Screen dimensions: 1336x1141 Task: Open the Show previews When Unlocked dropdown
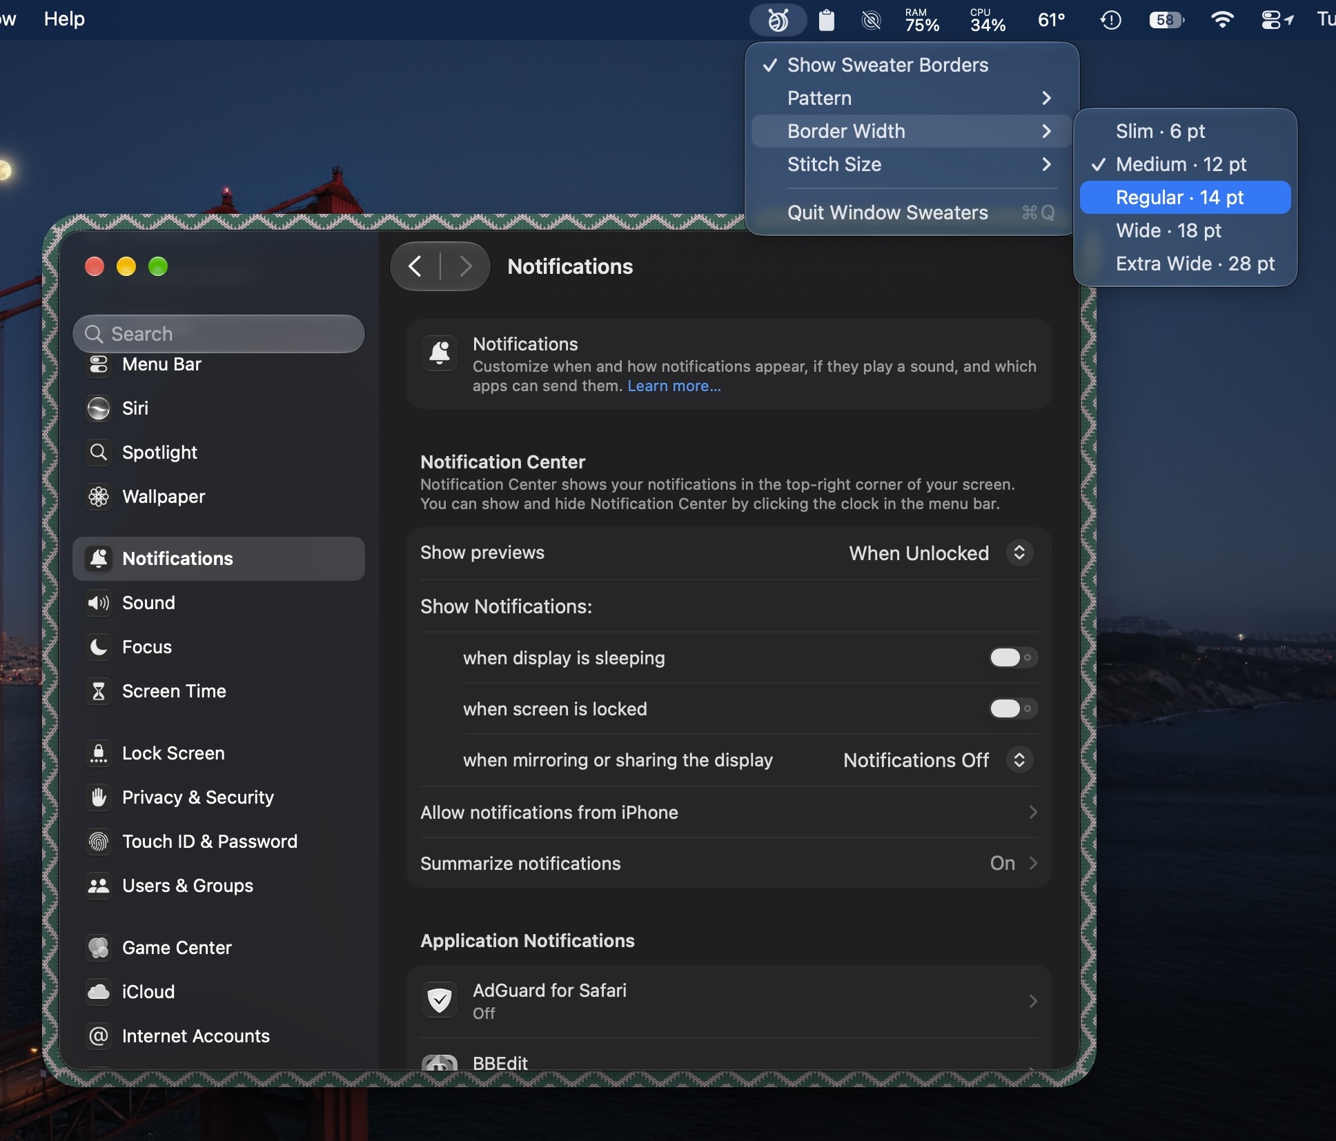point(941,553)
